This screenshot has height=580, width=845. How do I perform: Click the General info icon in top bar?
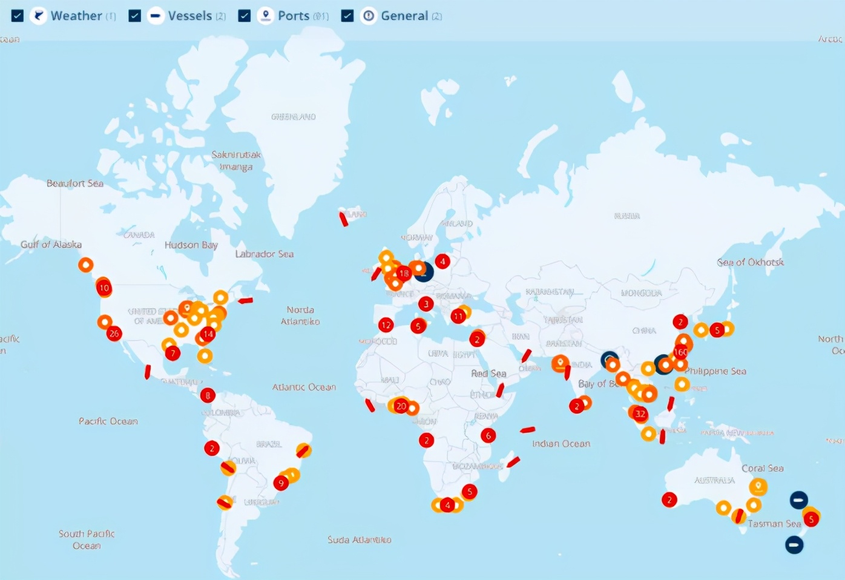[369, 16]
